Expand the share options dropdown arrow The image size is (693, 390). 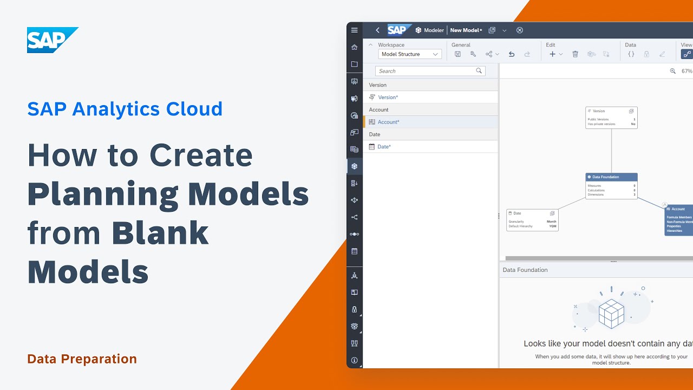[x=497, y=54]
